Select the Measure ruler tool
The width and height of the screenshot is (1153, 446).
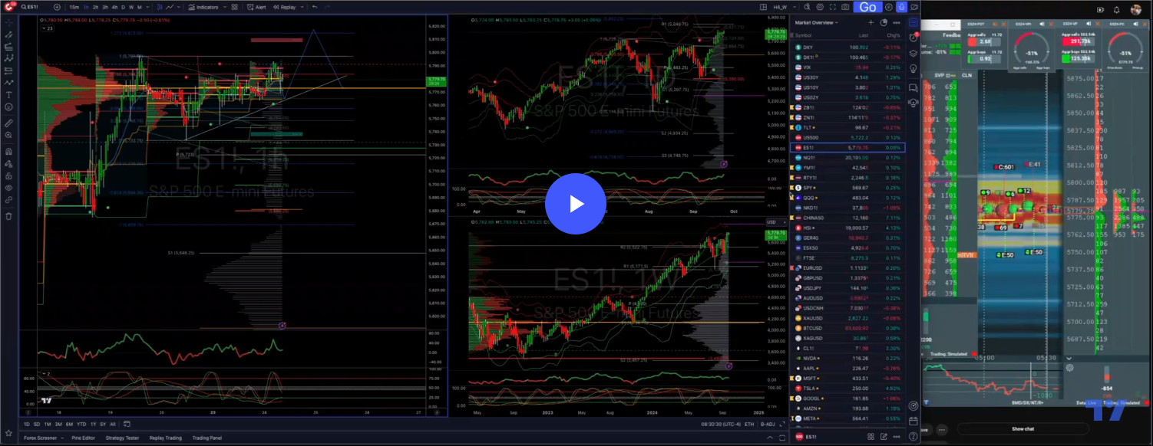click(8, 124)
